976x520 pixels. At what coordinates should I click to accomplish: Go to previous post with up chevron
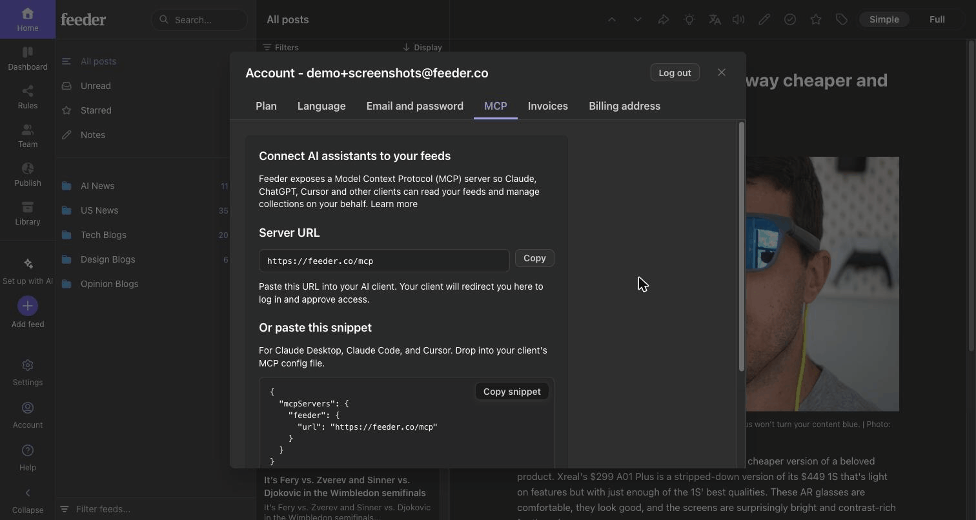[612, 19]
